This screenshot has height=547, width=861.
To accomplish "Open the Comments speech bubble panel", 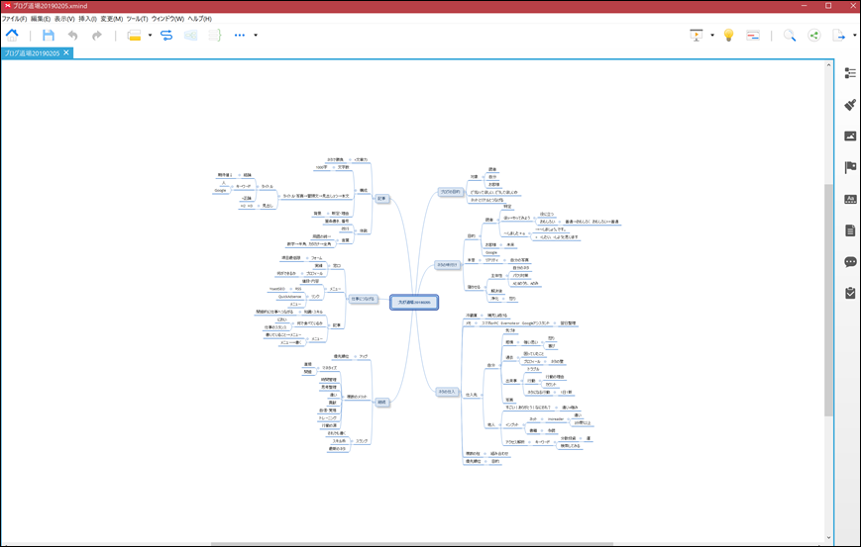I will (x=850, y=261).
